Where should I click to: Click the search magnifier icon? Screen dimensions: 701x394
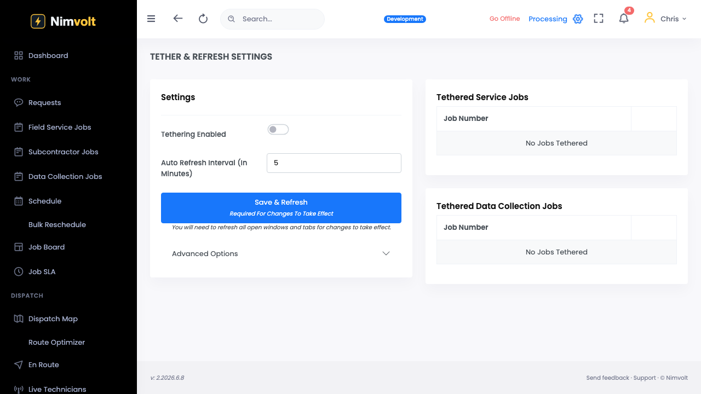tap(231, 19)
